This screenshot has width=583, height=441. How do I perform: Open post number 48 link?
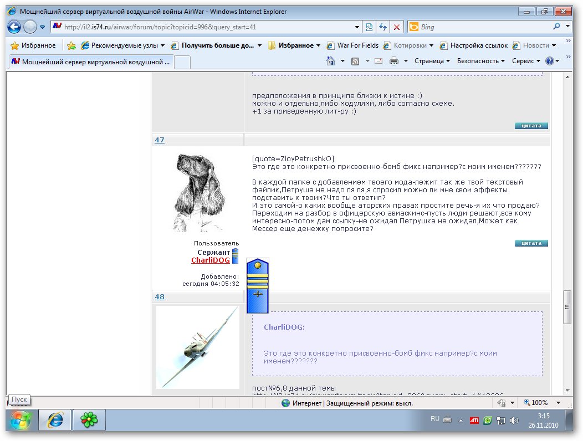(x=160, y=297)
